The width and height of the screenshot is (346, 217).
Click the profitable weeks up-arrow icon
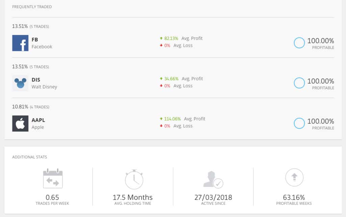coord(294,177)
